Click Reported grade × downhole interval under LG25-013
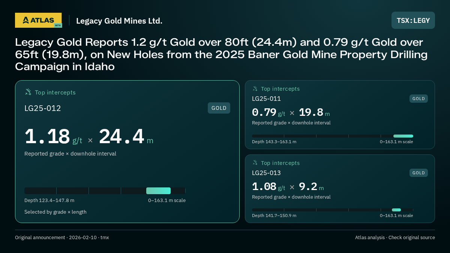 [291, 197]
